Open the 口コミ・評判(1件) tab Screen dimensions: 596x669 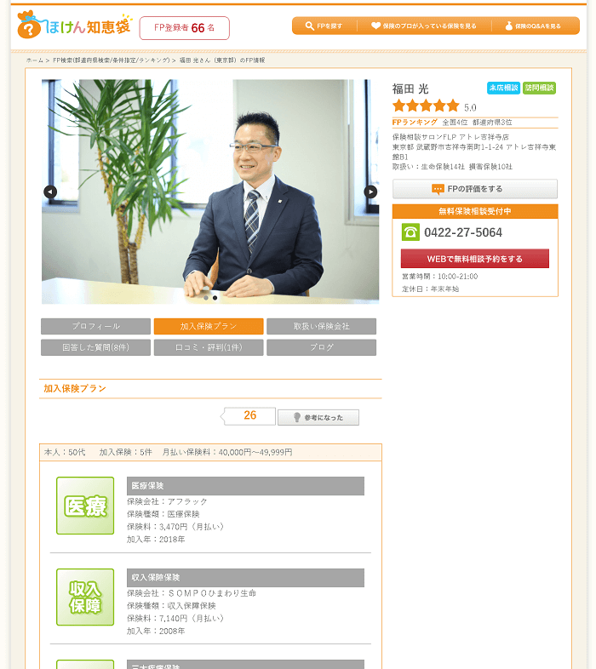point(209,347)
